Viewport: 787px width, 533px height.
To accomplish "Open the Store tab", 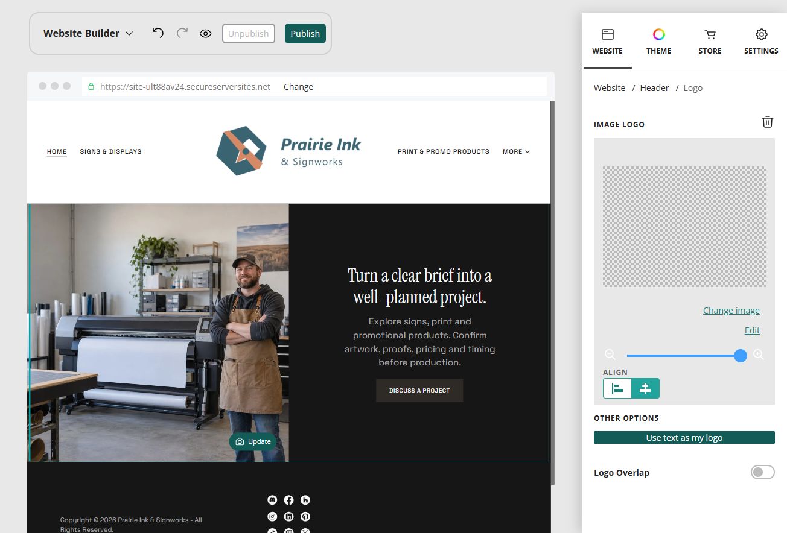I will [x=710, y=42].
